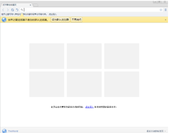Go back using the back arrow
Screen dimensions: 169x133
click(x=3, y=10)
